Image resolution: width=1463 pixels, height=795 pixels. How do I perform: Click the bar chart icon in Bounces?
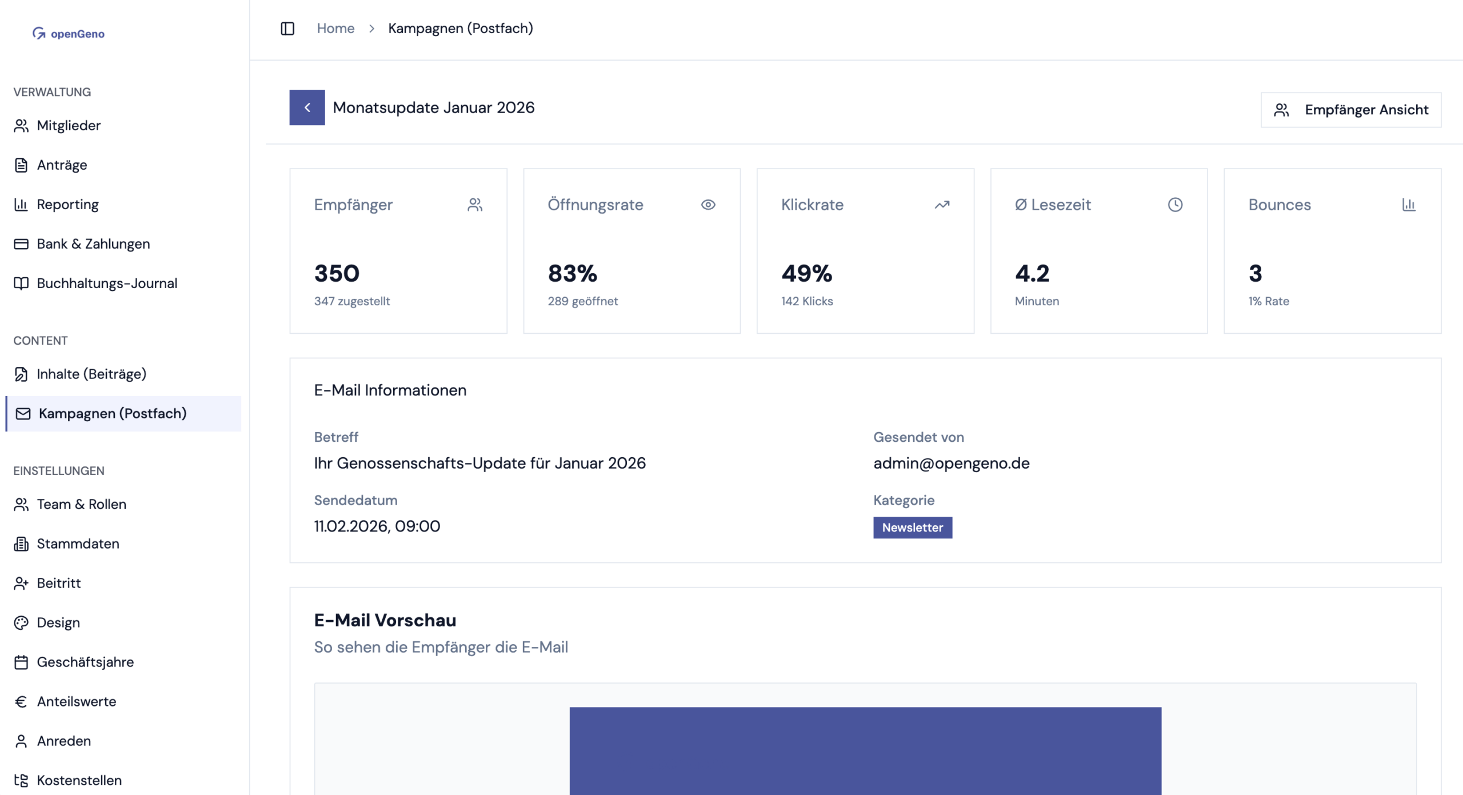pyautogui.click(x=1409, y=205)
